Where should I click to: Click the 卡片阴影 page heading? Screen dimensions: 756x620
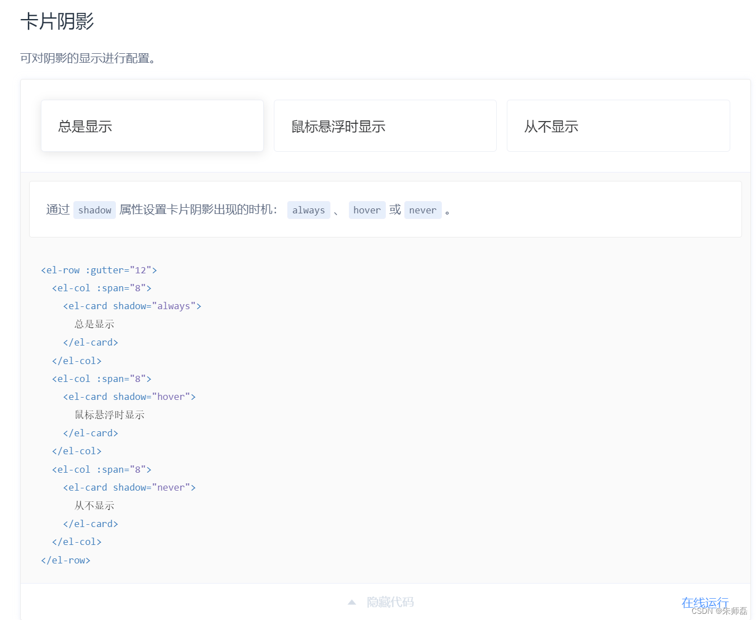(57, 21)
